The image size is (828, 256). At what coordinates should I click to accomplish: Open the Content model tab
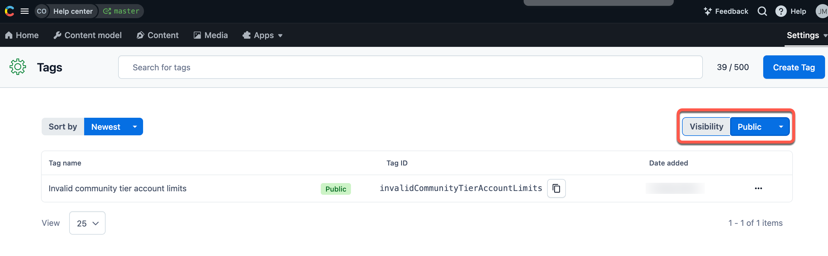pos(87,35)
